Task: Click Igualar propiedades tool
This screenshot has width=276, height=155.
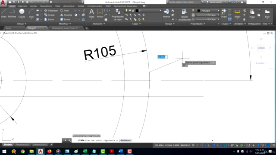Action: (185, 15)
